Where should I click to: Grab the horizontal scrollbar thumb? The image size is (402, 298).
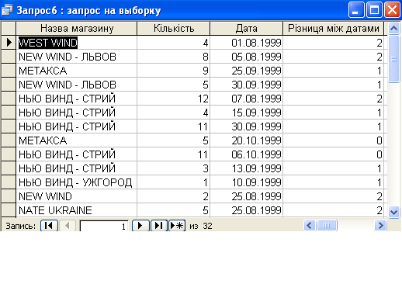pos(327,226)
